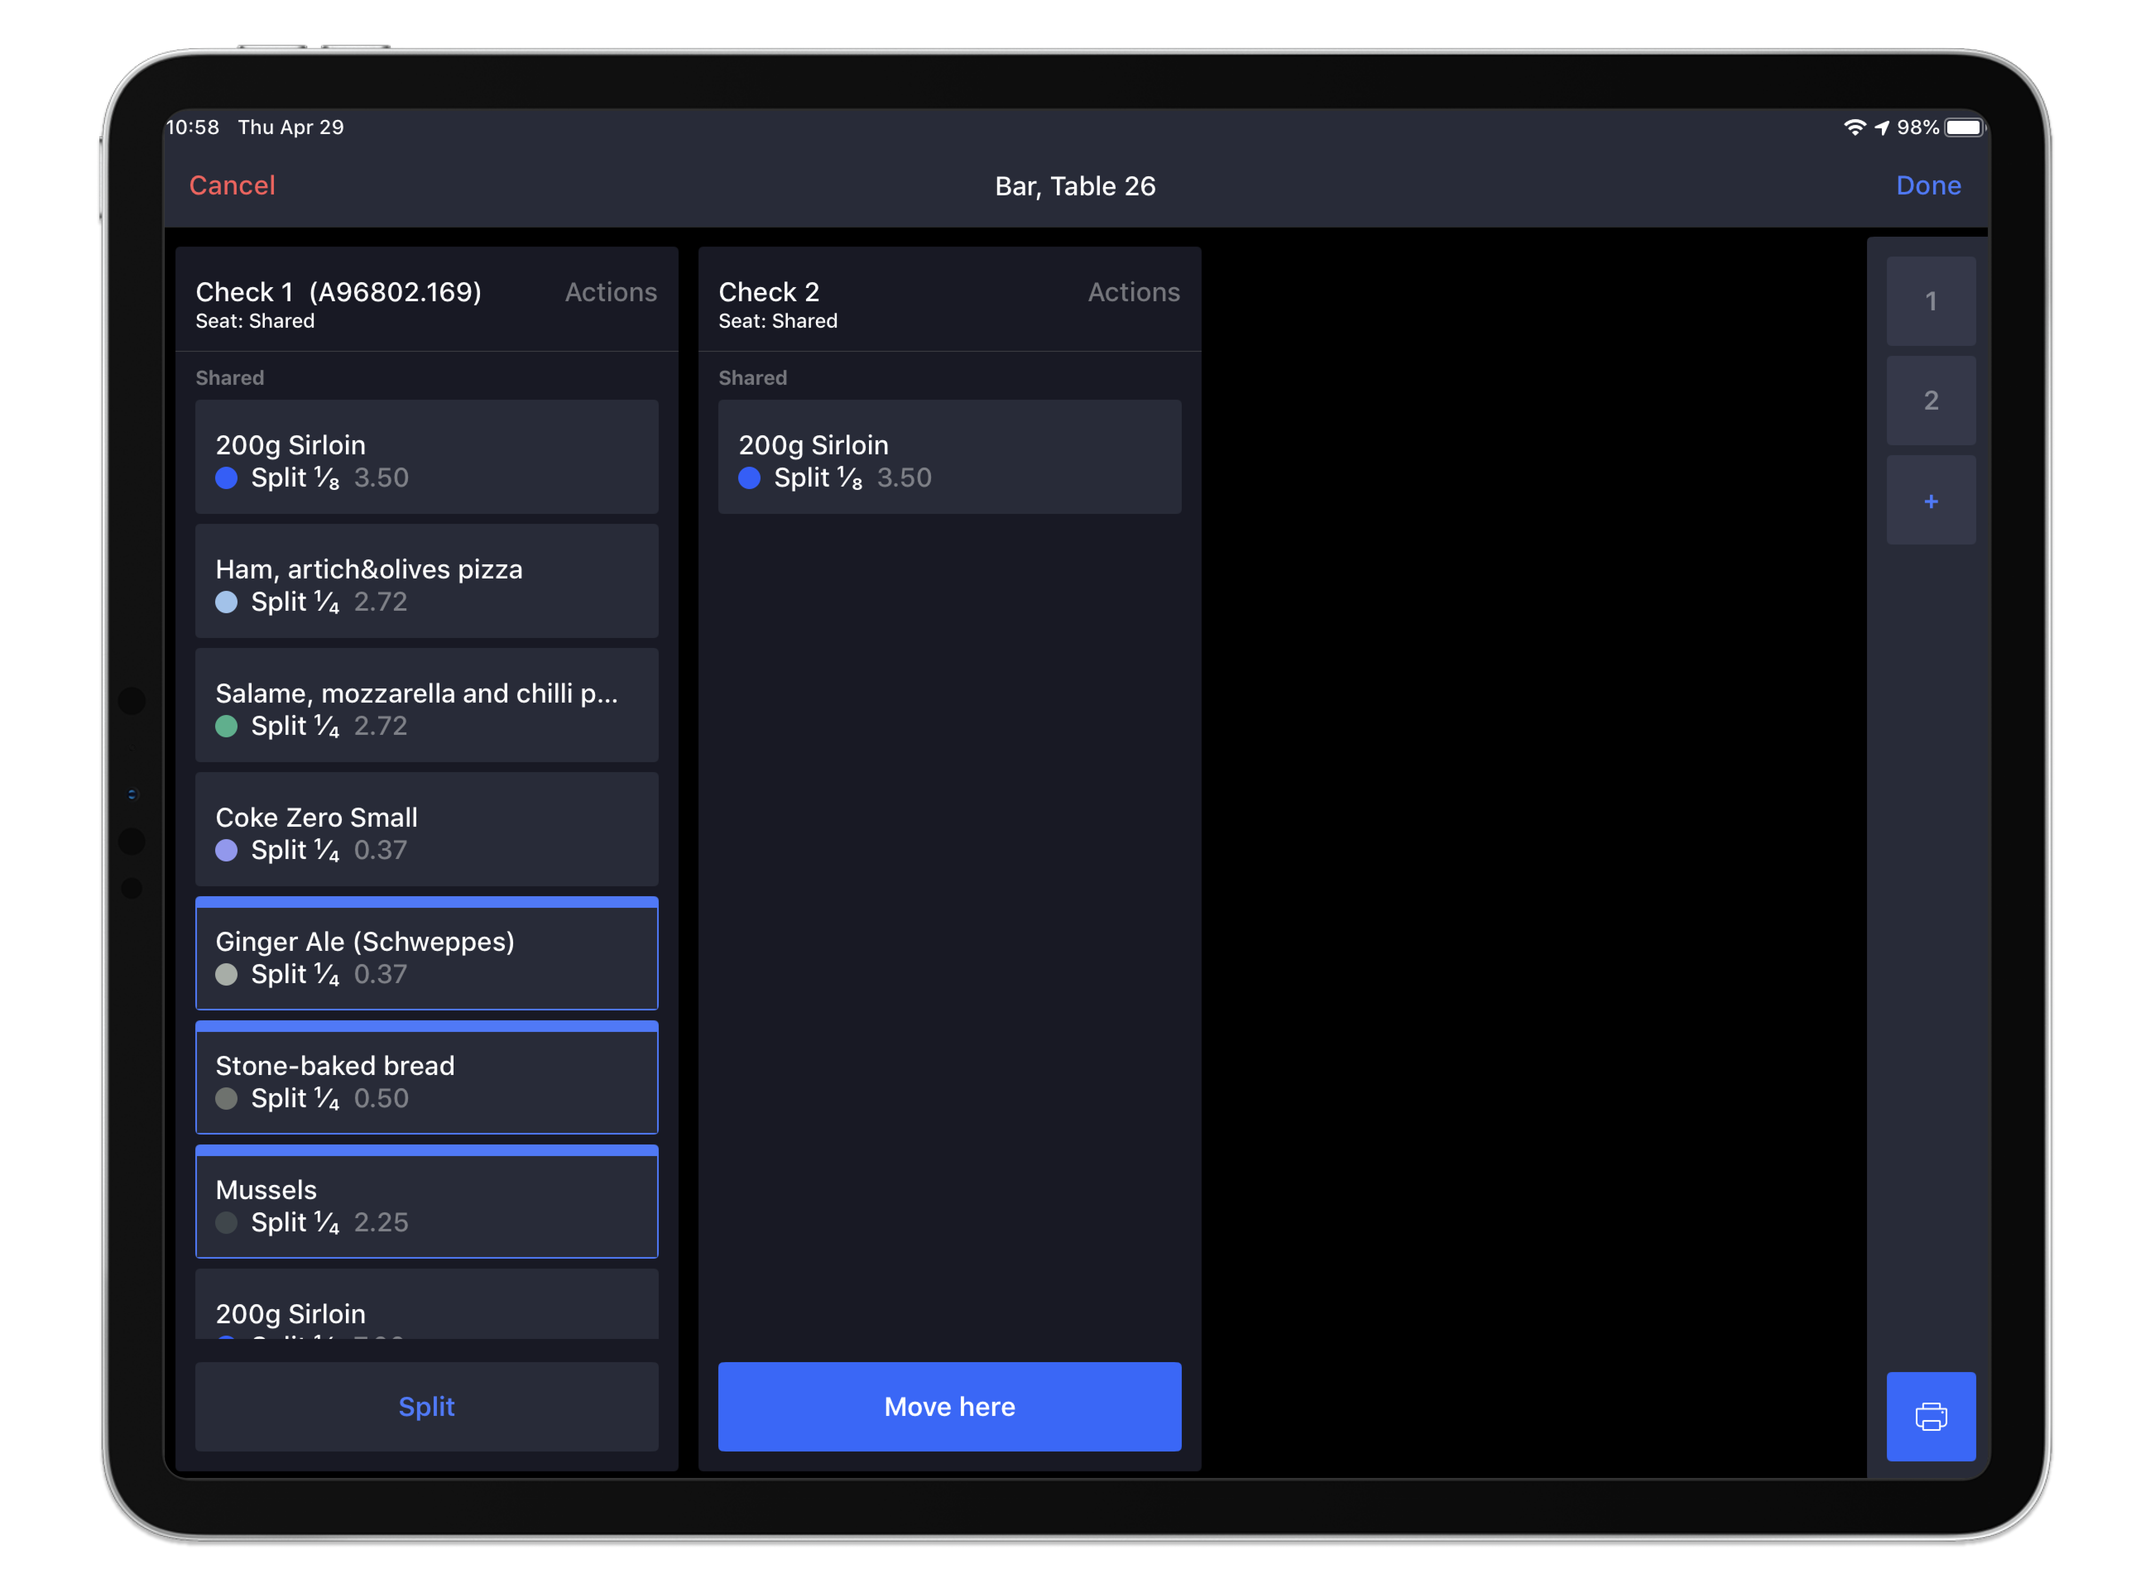Tap Shared section label in Check 1
The width and height of the screenshot is (2155, 1593).
pyautogui.click(x=230, y=378)
